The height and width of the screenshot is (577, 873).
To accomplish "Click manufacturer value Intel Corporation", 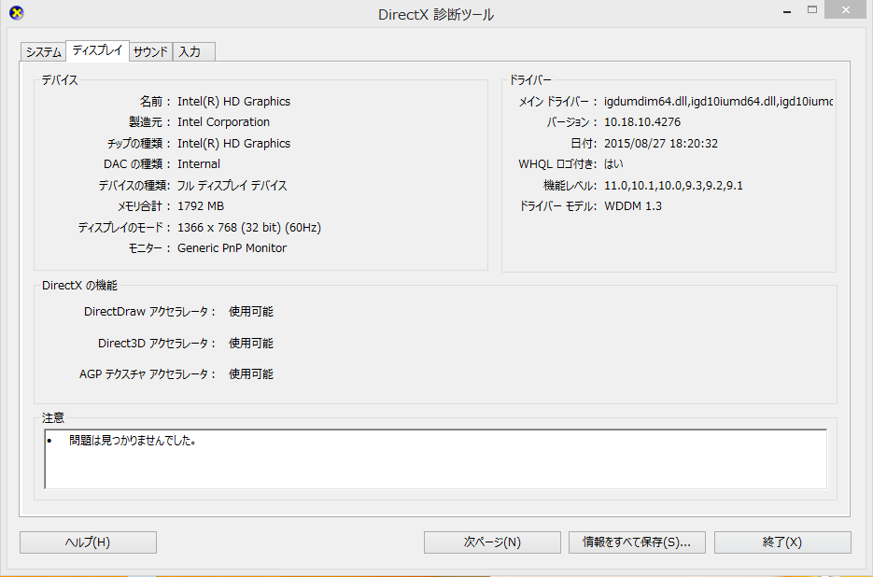I will point(223,122).
